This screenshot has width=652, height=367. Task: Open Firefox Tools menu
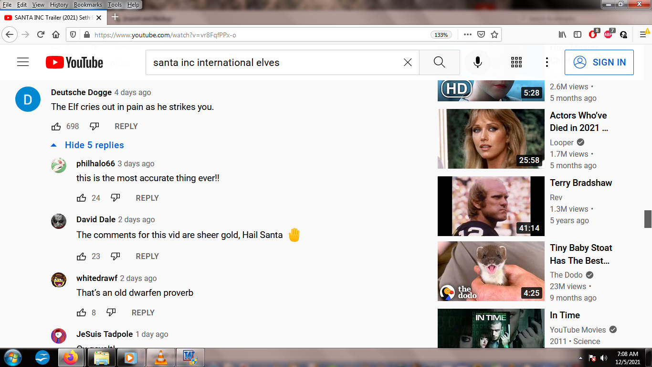click(115, 5)
